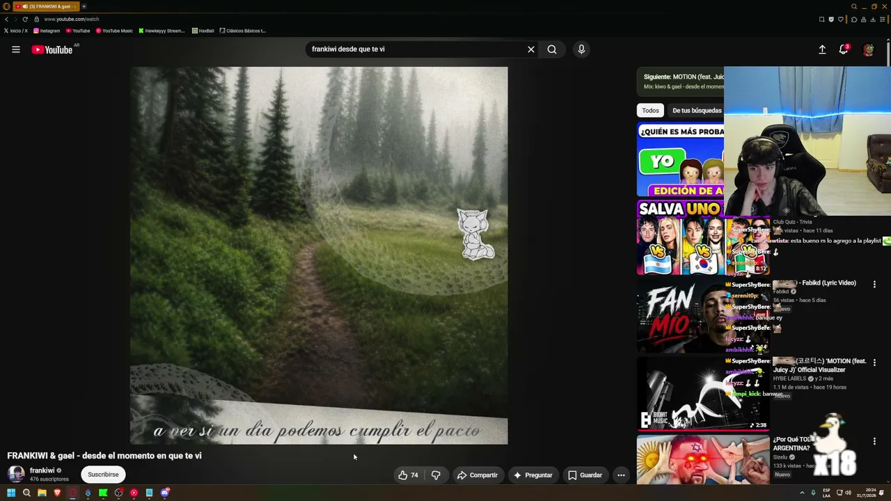Open the browser ad-blocker shield icon
This screenshot has width=891, height=501.
(831, 19)
